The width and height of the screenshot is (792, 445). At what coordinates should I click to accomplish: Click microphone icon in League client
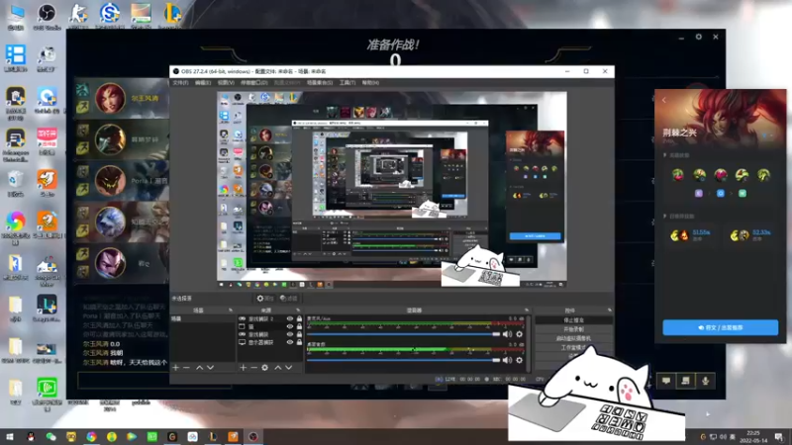706,381
